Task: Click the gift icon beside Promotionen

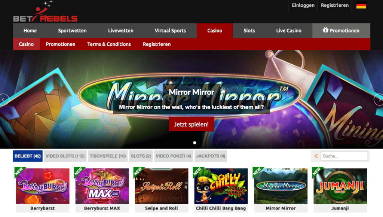Action: coord(325,30)
